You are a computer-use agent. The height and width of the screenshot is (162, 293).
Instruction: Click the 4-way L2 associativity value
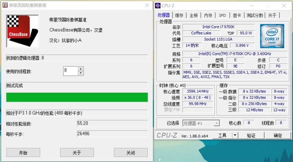(279, 104)
